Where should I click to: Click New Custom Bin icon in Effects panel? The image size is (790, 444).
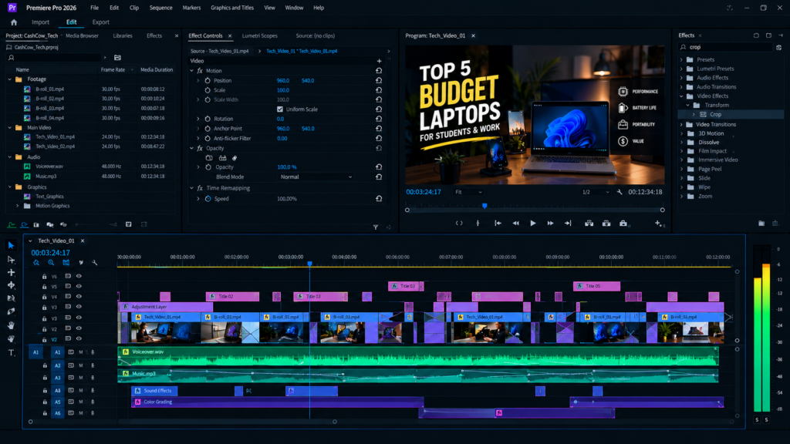(761, 223)
